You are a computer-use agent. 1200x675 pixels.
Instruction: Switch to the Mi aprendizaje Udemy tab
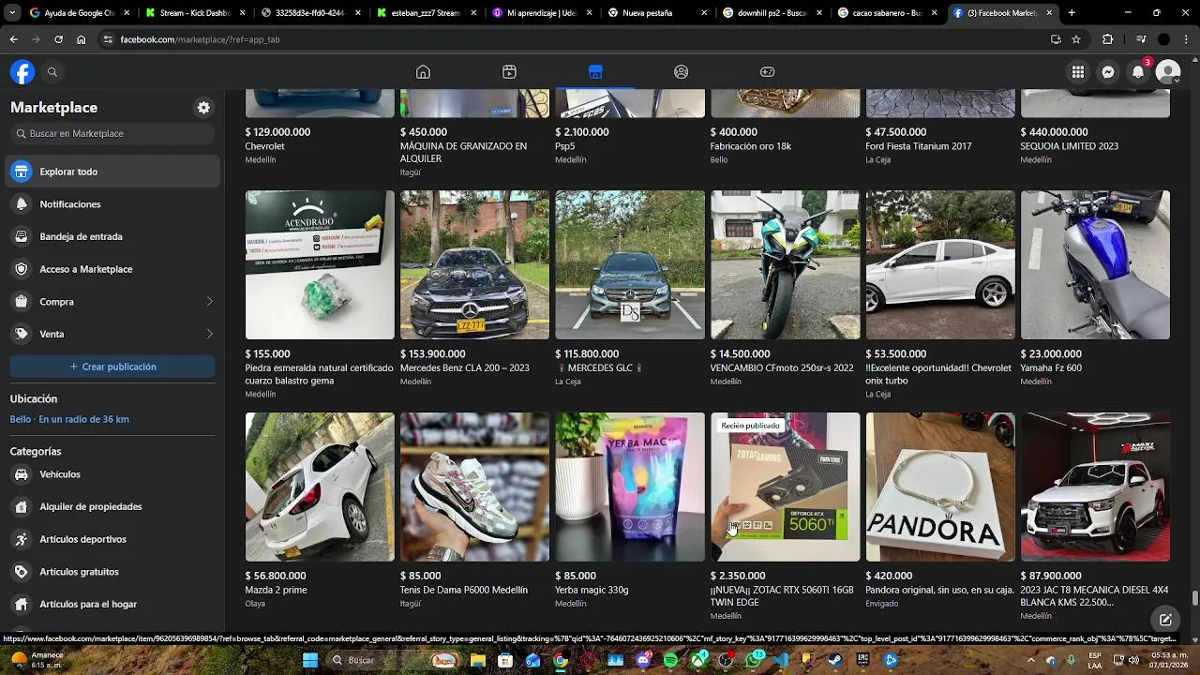[541, 13]
